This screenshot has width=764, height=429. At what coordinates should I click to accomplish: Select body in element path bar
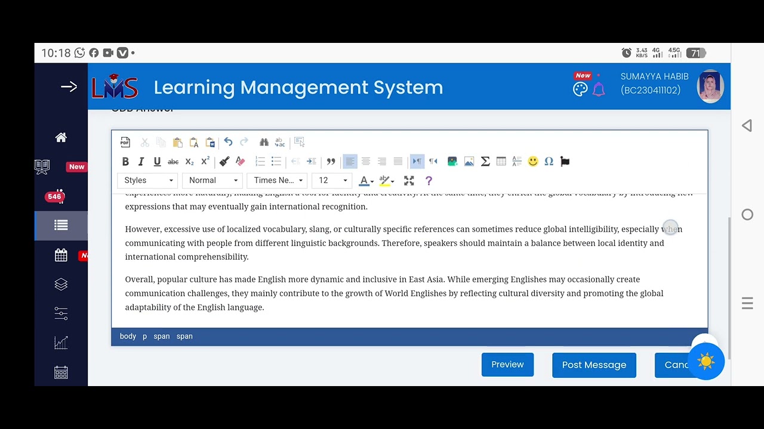point(128,337)
